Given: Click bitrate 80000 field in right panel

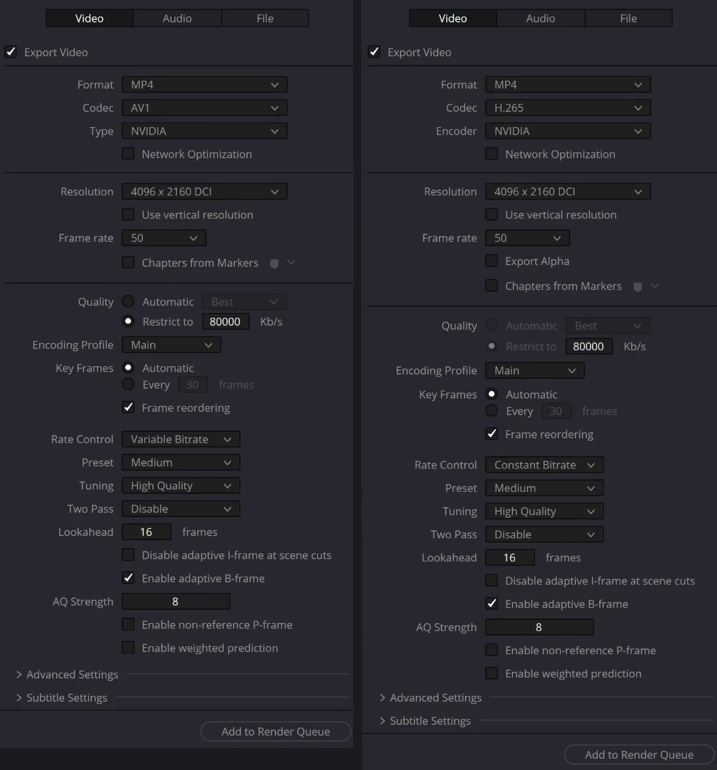Looking at the screenshot, I should pos(589,346).
